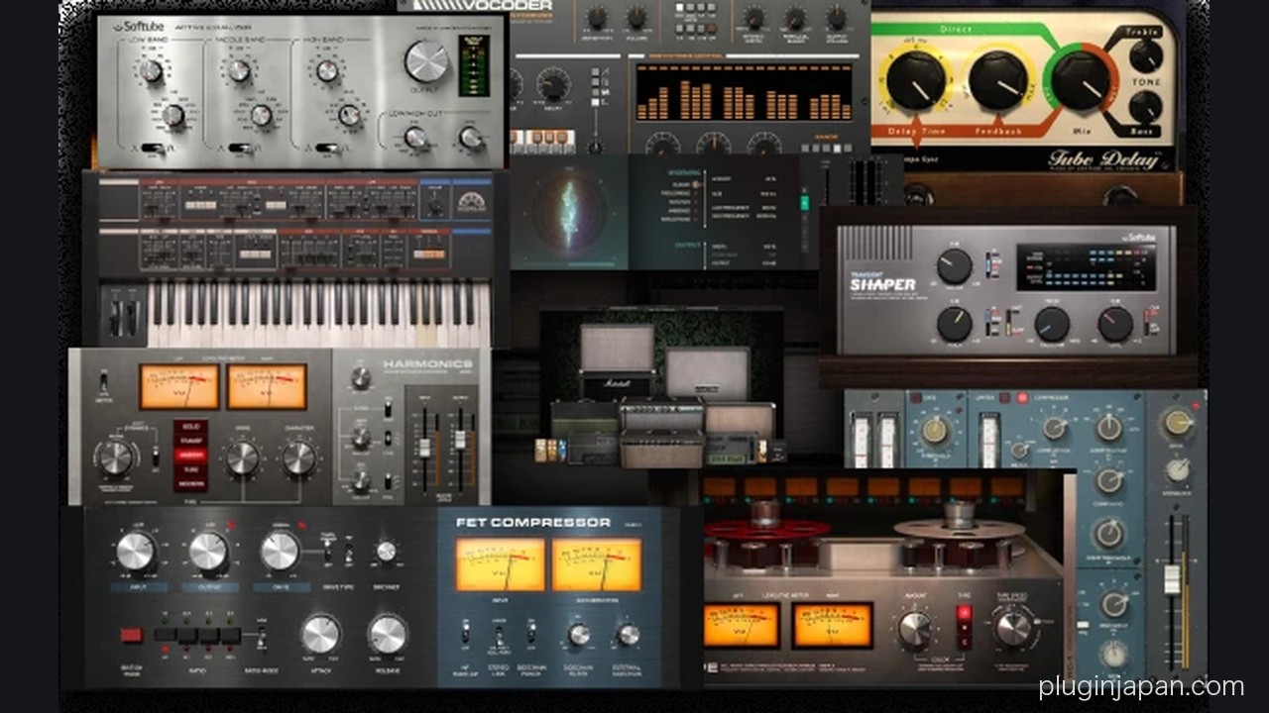Click the large Output knob on the equalizer
Image resolution: width=1269 pixels, height=713 pixels.
(x=426, y=61)
